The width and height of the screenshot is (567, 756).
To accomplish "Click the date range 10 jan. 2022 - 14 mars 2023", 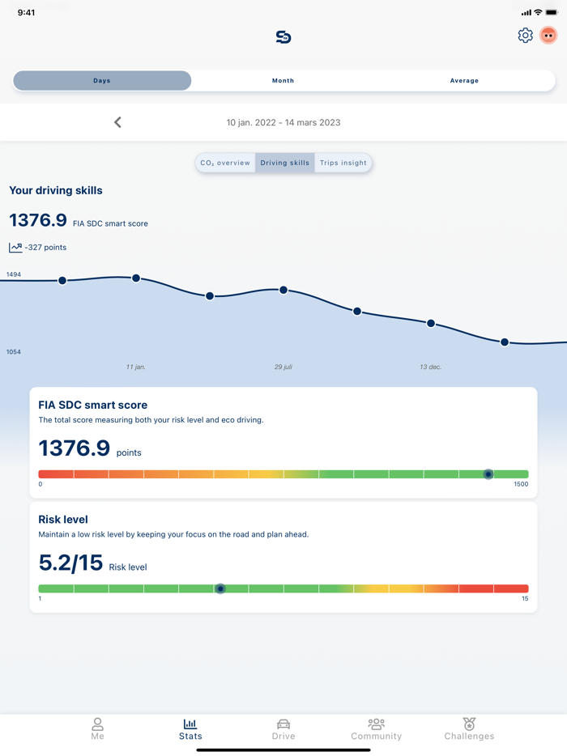I will pyautogui.click(x=283, y=122).
